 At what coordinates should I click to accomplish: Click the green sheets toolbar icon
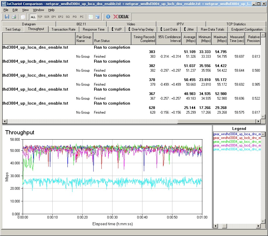coord(91,17)
